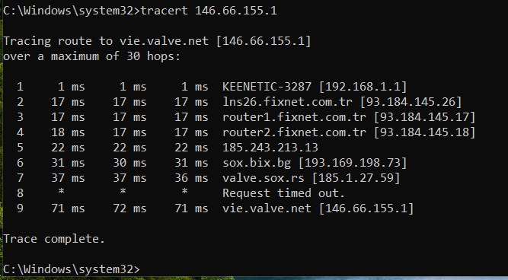508x280 pixels.
Task: Click the tracert 146.66.155.1 command text
Action: (209, 11)
